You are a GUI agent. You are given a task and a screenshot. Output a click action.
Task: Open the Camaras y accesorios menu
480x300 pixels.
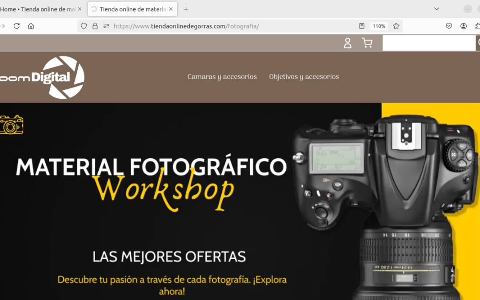point(222,76)
